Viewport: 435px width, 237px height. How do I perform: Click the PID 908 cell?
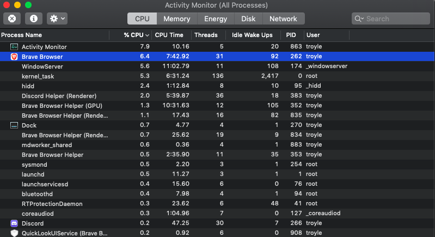pyautogui.click(x=296, y=233)
